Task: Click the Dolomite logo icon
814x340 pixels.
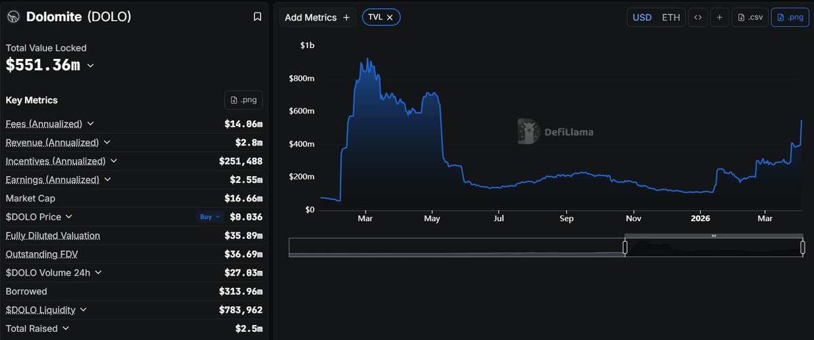Action: coord(14,17)
